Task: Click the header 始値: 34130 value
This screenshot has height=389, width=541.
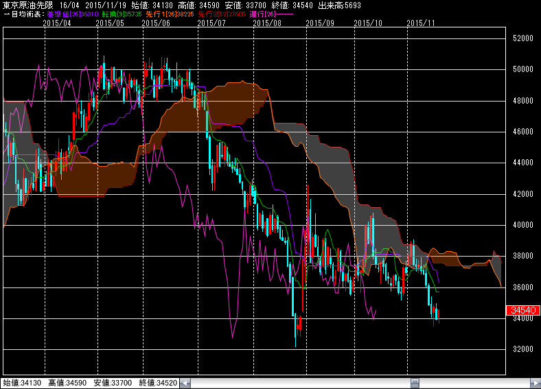Action: pyautogui.click(x=152, y=5)
